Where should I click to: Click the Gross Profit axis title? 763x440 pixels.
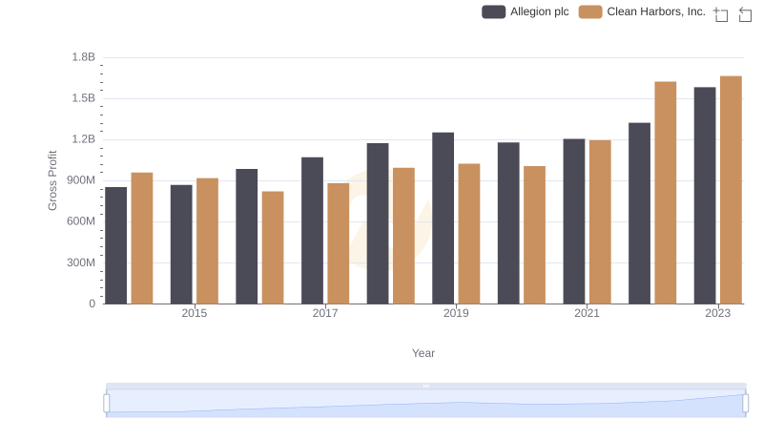point(52,180)
